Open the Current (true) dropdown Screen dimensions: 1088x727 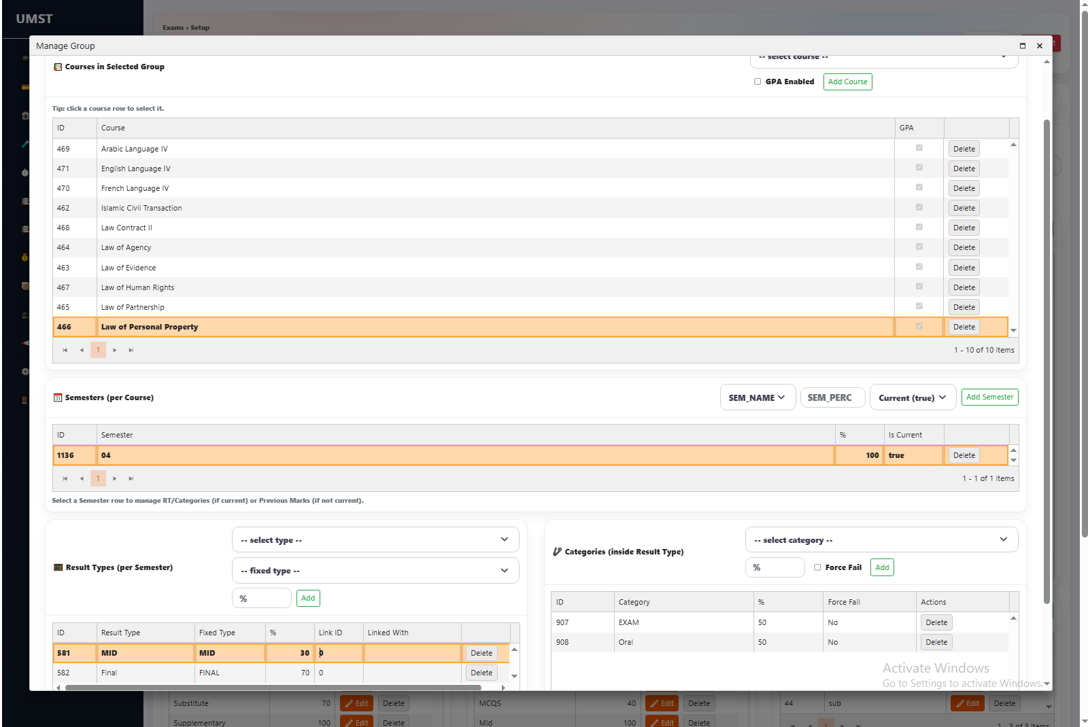click(x=913, y=397)
